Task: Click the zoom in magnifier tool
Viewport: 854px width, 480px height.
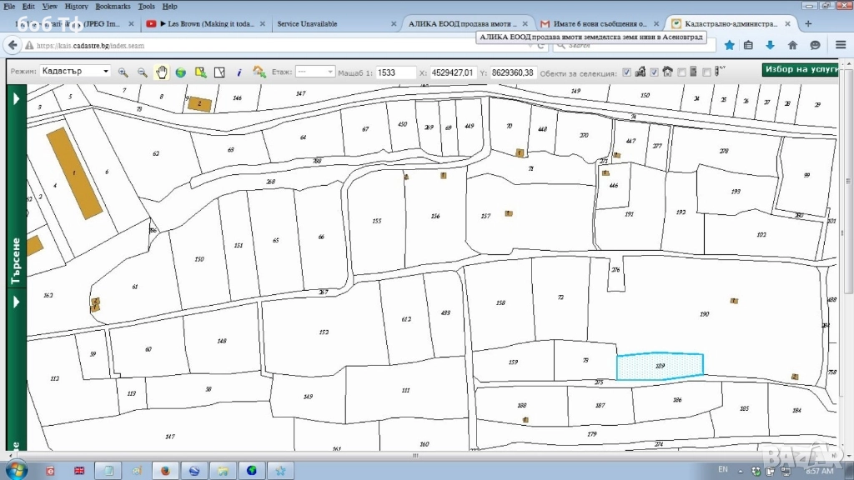Action: tap(123, 72)
